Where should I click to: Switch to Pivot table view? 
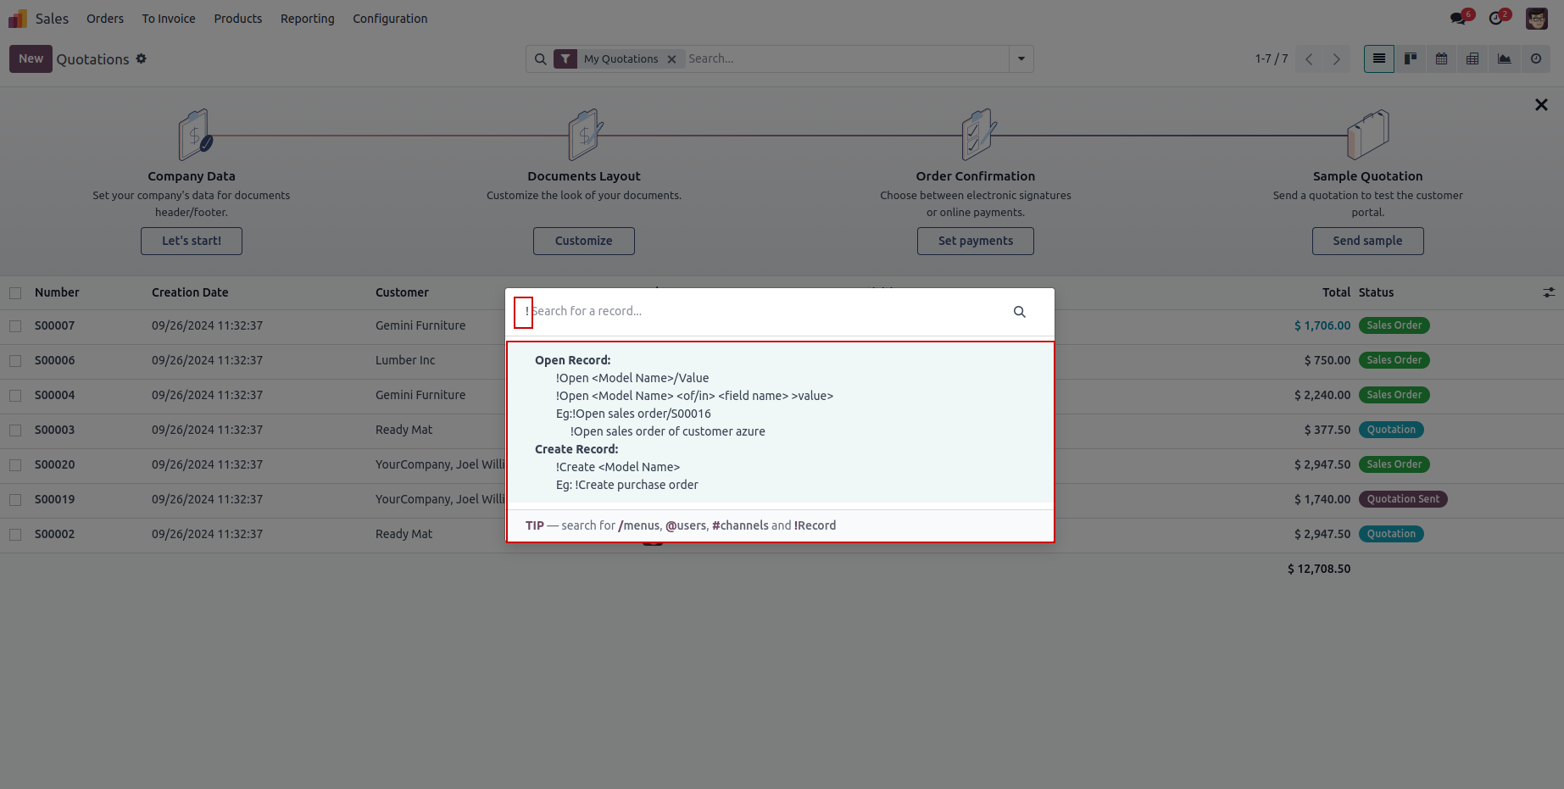pyautogui.click(x=1472, y=58)
